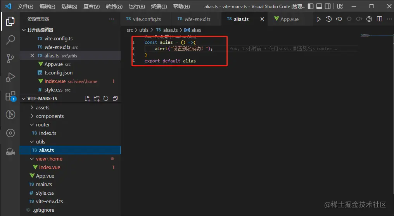Screen dimensions: 394x216
Task: Collapse all folders in the explorer
Action: (x=115, y=98)
